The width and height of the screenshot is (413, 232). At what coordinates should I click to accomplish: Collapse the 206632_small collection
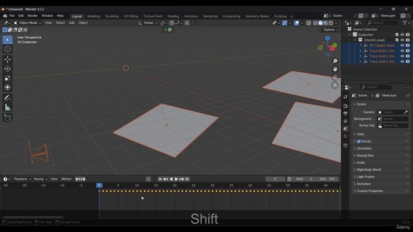(355, 40)
